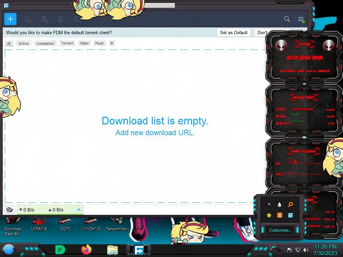Image resolution: width=343 pixels, height=257 pixels.
Task: Click the Network gadget header
Action: point(303,151)
